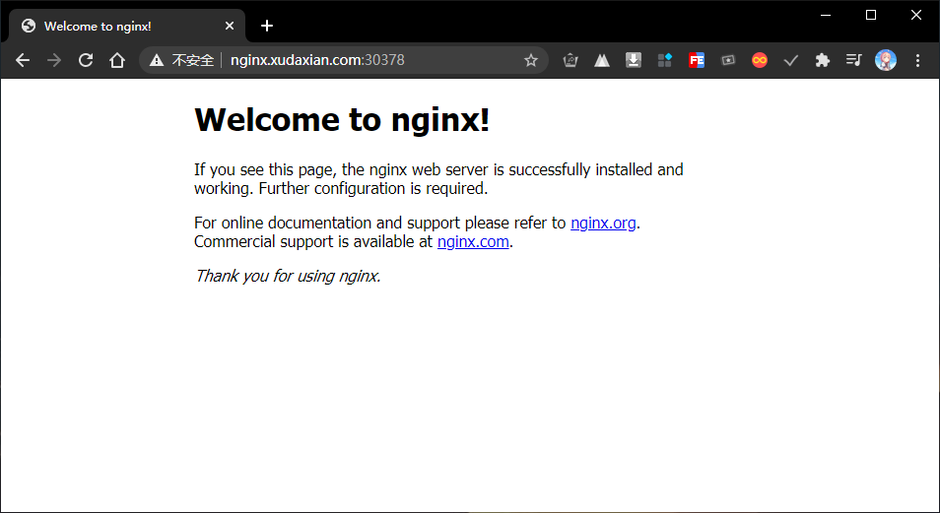The width and height of the screenshot is (940, 513).
Task: Minimize the browser window
Action: pyautogui.click(x=826, y=15)
